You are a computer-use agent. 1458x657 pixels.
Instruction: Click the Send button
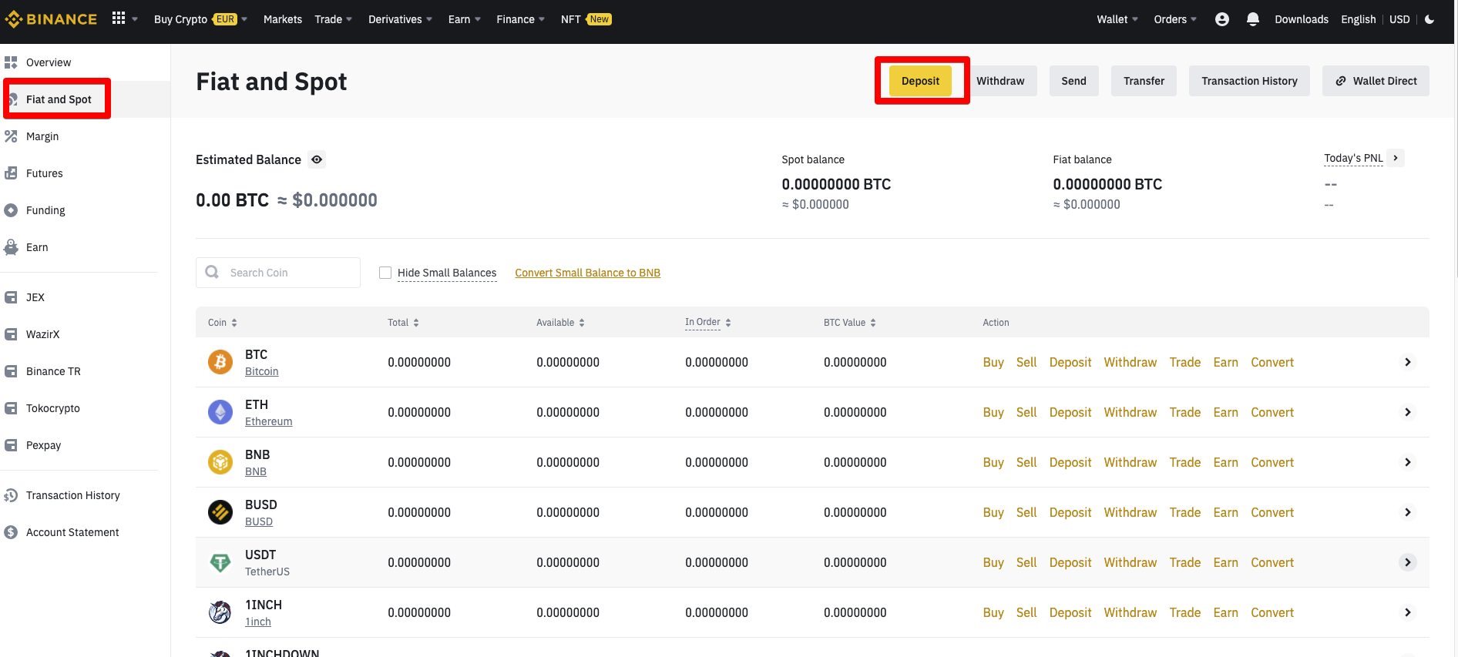click(1073, 81)
